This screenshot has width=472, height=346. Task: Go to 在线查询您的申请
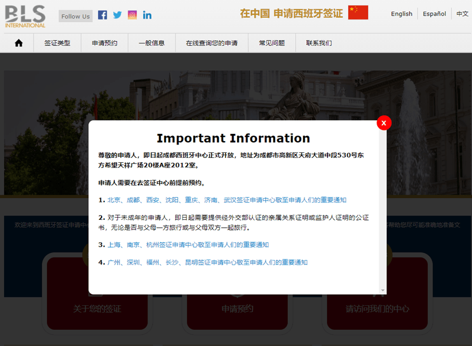tap(211, 43)
